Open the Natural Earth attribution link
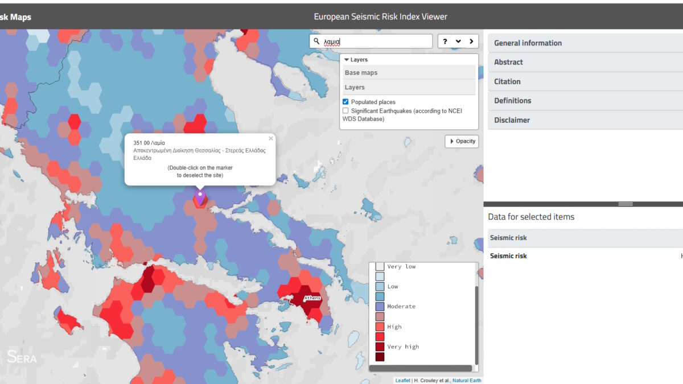The width and height of the screenshot is (683, 384). click(x=467, y=381)
